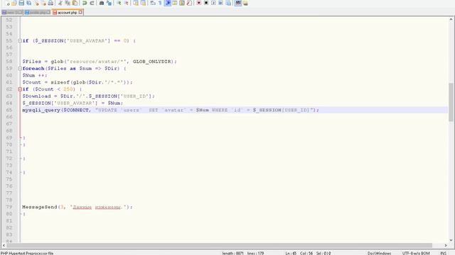
Task: Click the vertical scrollbar down arrow
Action: coord(451,240)
